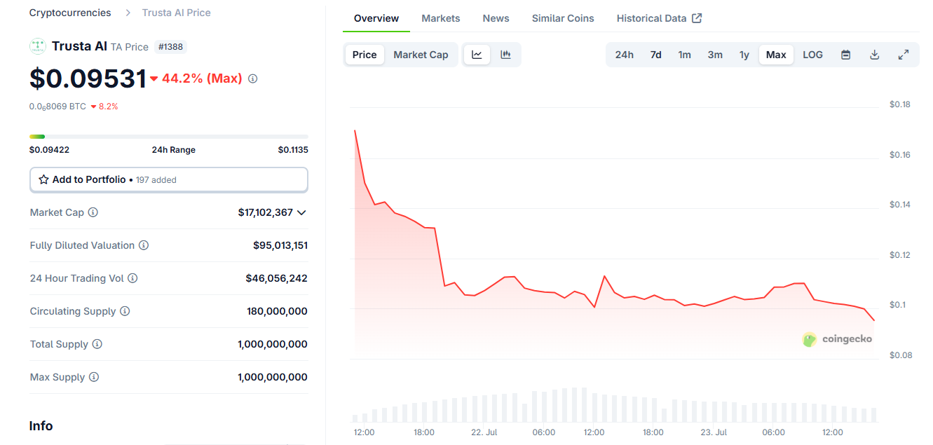The height and width of the screenshot is (445, 933).
Task: Expand the Market Cap dropdown arrow
Action: 302,212
